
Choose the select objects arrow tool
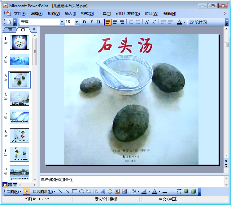click(x=26, y=191)
